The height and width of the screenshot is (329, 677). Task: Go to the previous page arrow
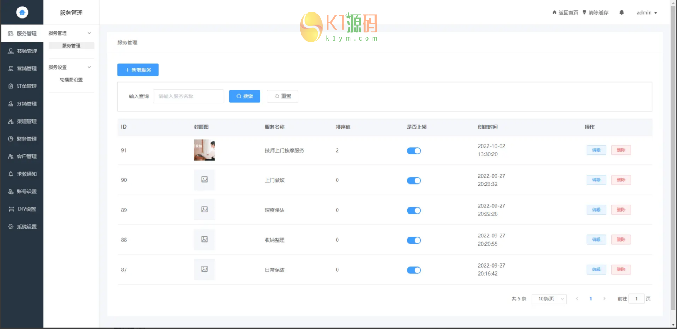coord(577,298)
